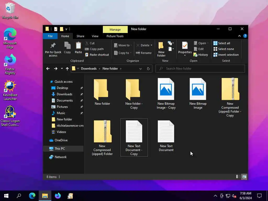Switch to the View ribbon tab
The width and height of the screenshot is (268, 201).
point(95,36)
